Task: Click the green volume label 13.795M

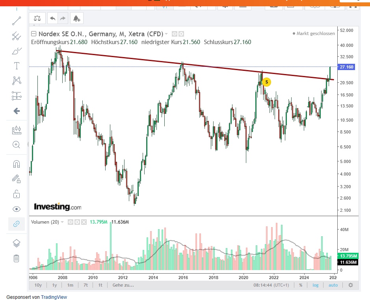Action: click(349, 256)
